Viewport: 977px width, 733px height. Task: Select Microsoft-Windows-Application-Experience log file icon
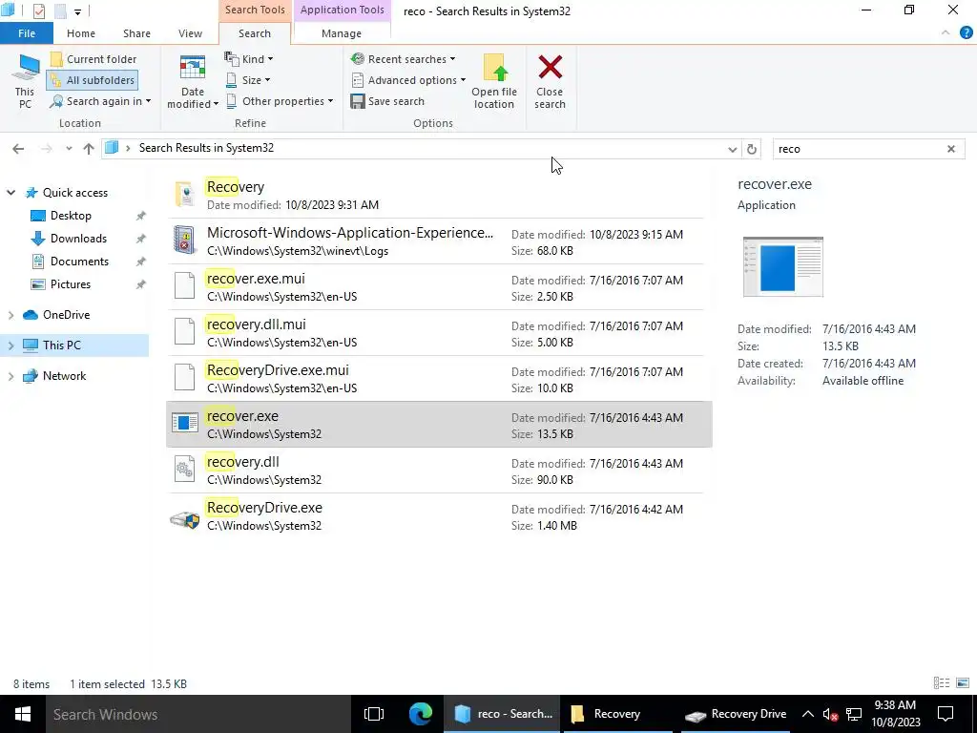point(184,240)
